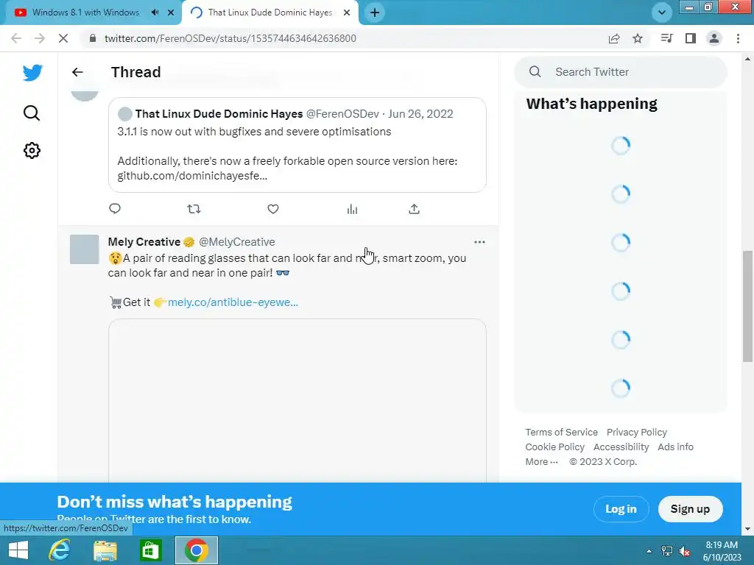Open the tab search dropdown arrow
The width and height of the screenshot is (754, 565).
click(x=662, y=13)
